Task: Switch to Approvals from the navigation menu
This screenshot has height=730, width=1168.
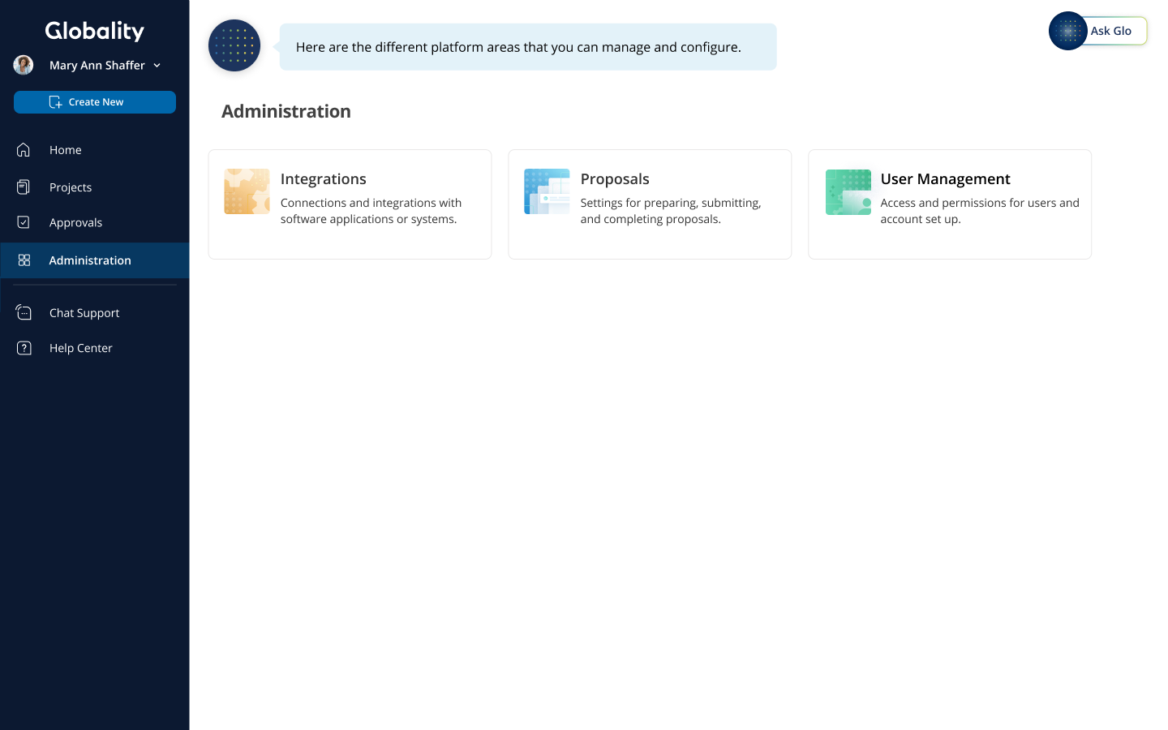Action: click(x=75, y=222)
